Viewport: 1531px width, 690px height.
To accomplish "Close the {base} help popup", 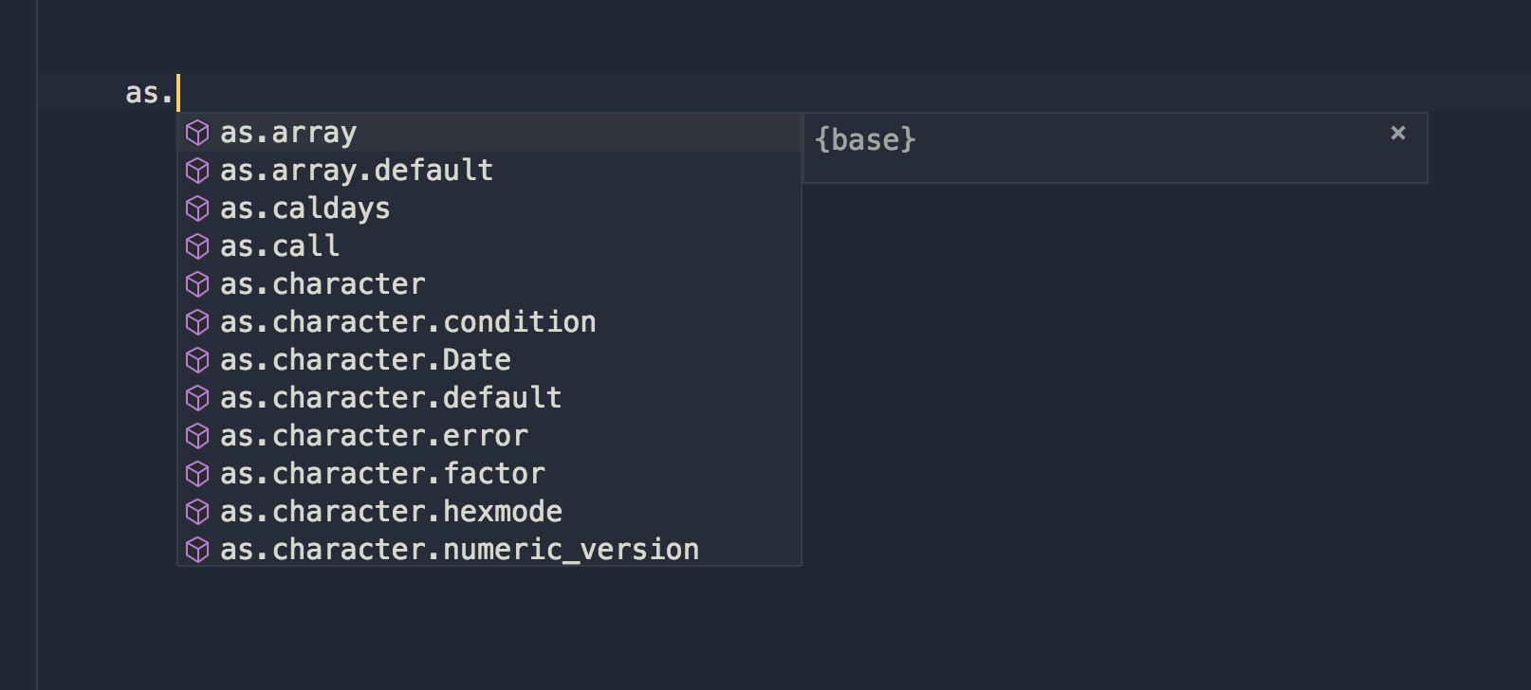I will (1398, 134).
